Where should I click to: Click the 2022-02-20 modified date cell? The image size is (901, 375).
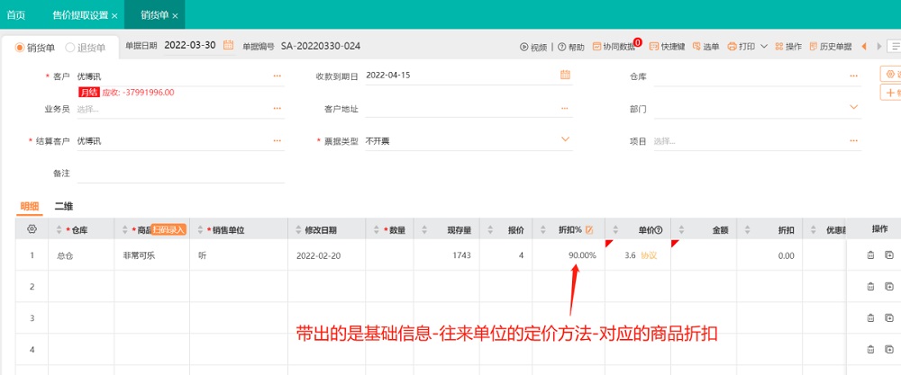coord(326,255)
